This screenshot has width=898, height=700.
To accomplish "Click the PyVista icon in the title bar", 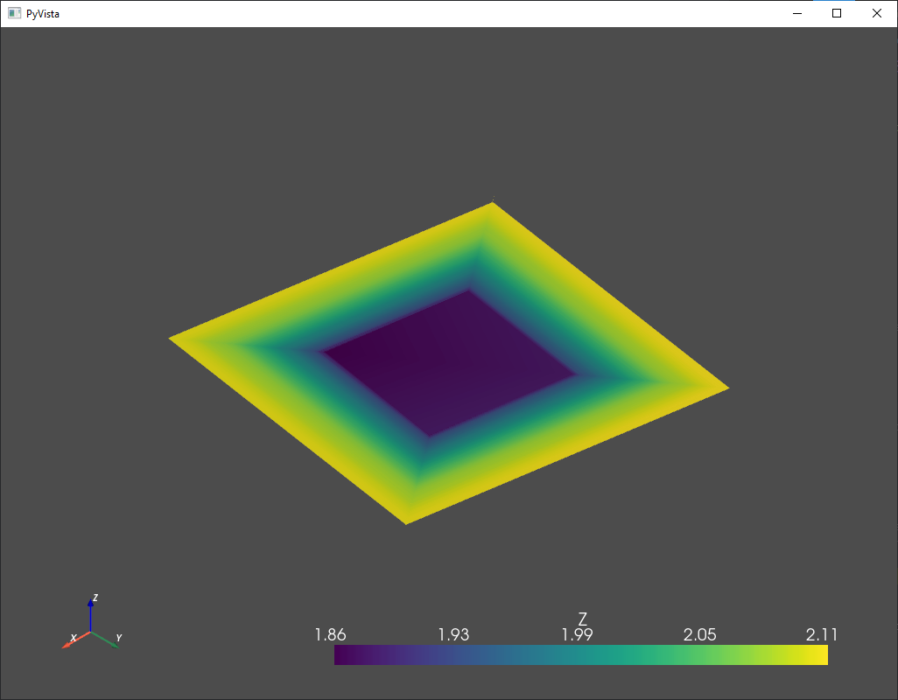I will pyautogui.click(x=13, y=13).
